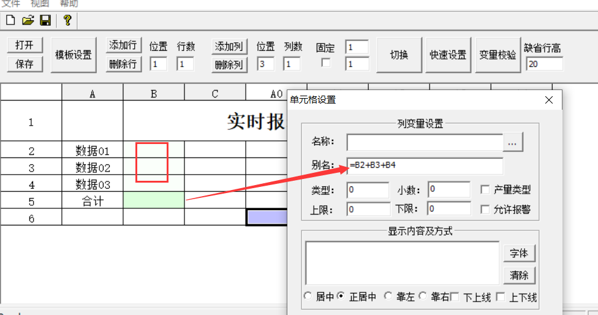Click the Save floppy disk icon

[45, 21]
